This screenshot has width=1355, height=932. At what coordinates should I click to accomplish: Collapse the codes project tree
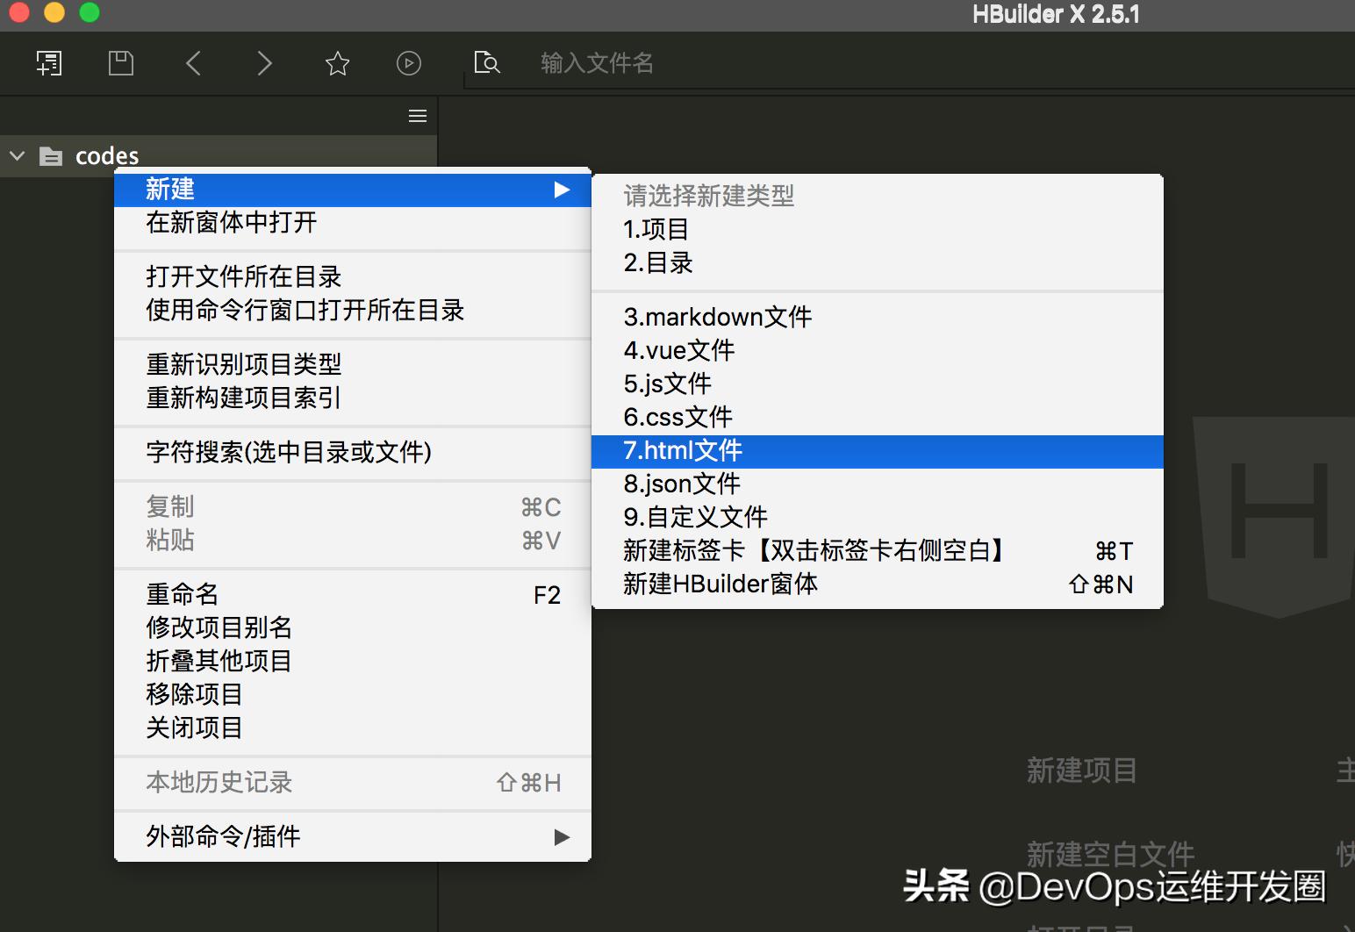pos(17,155)
